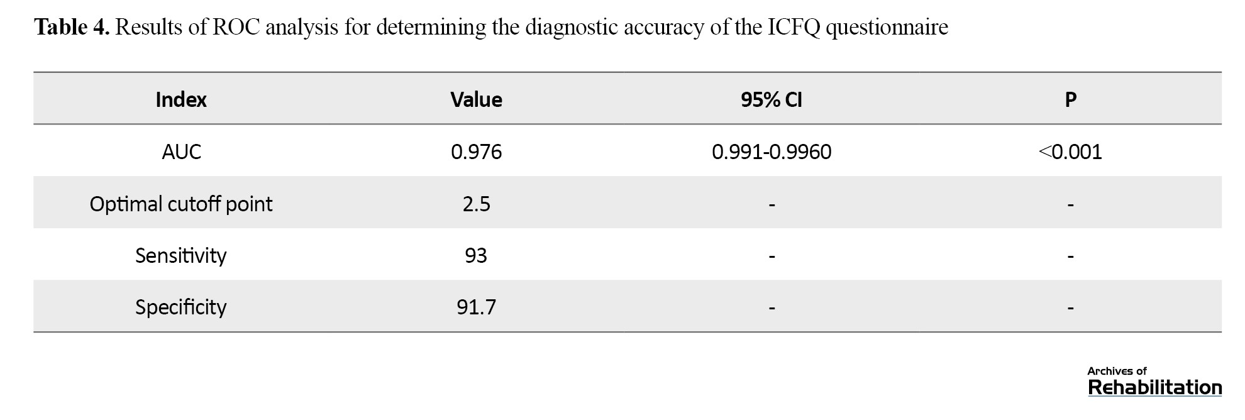
Task: Click the "AUC" row label
Action: [181, 152]
